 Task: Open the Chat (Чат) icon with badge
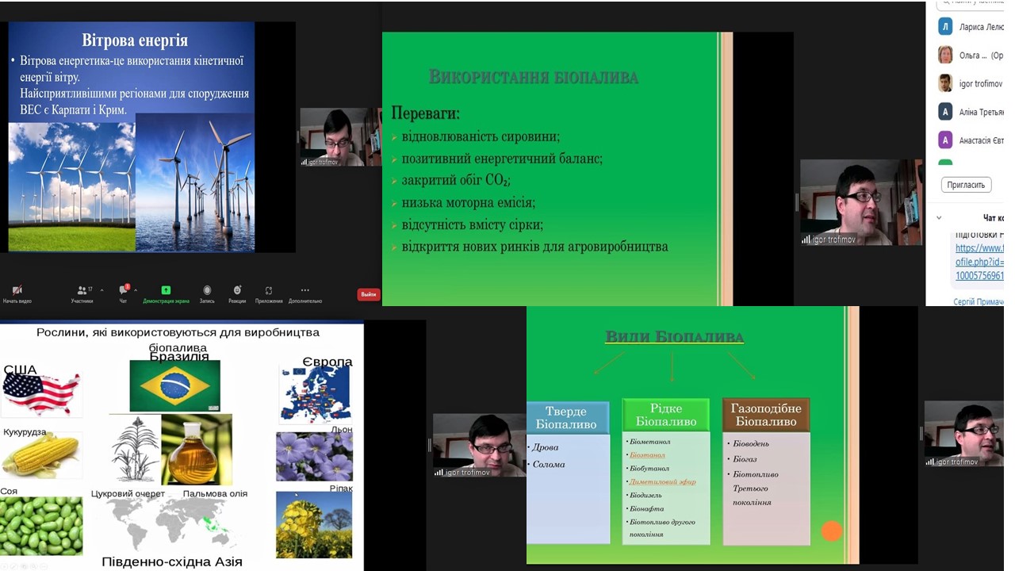pos(123,290)
